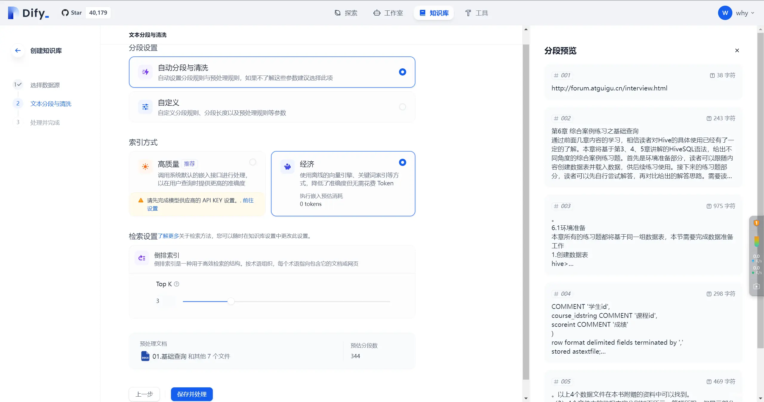This screenshot has height=402, width=764.
Task: Click the 自动分段与清洗 lightning icon
Action: (x=145, y=72)
